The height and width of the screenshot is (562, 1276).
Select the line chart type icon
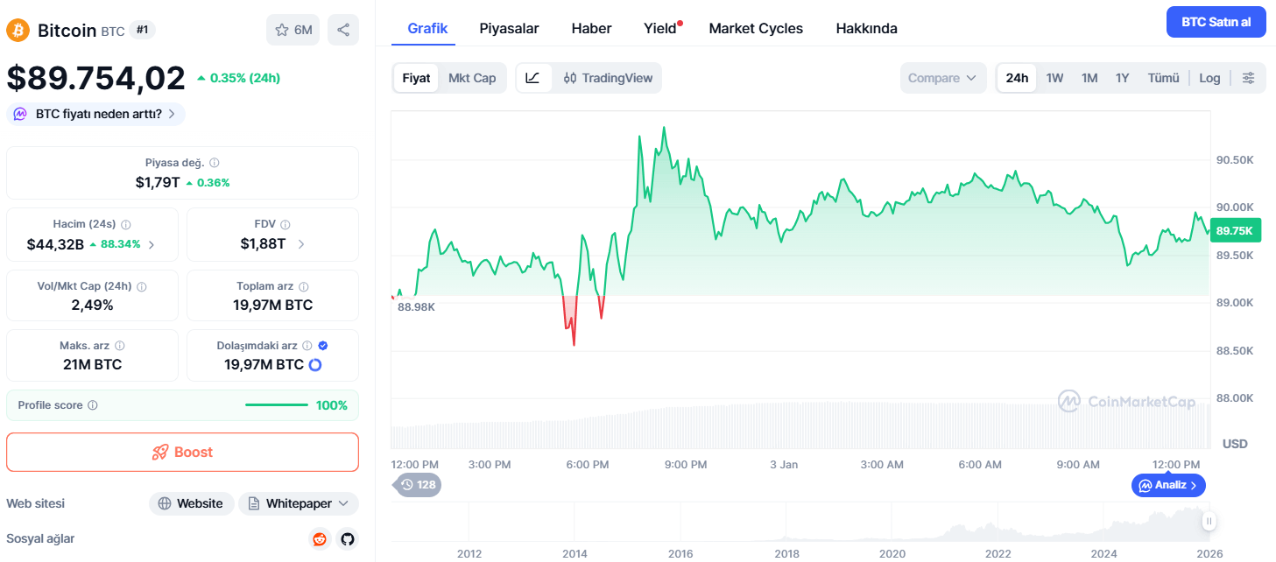(532, 78)
